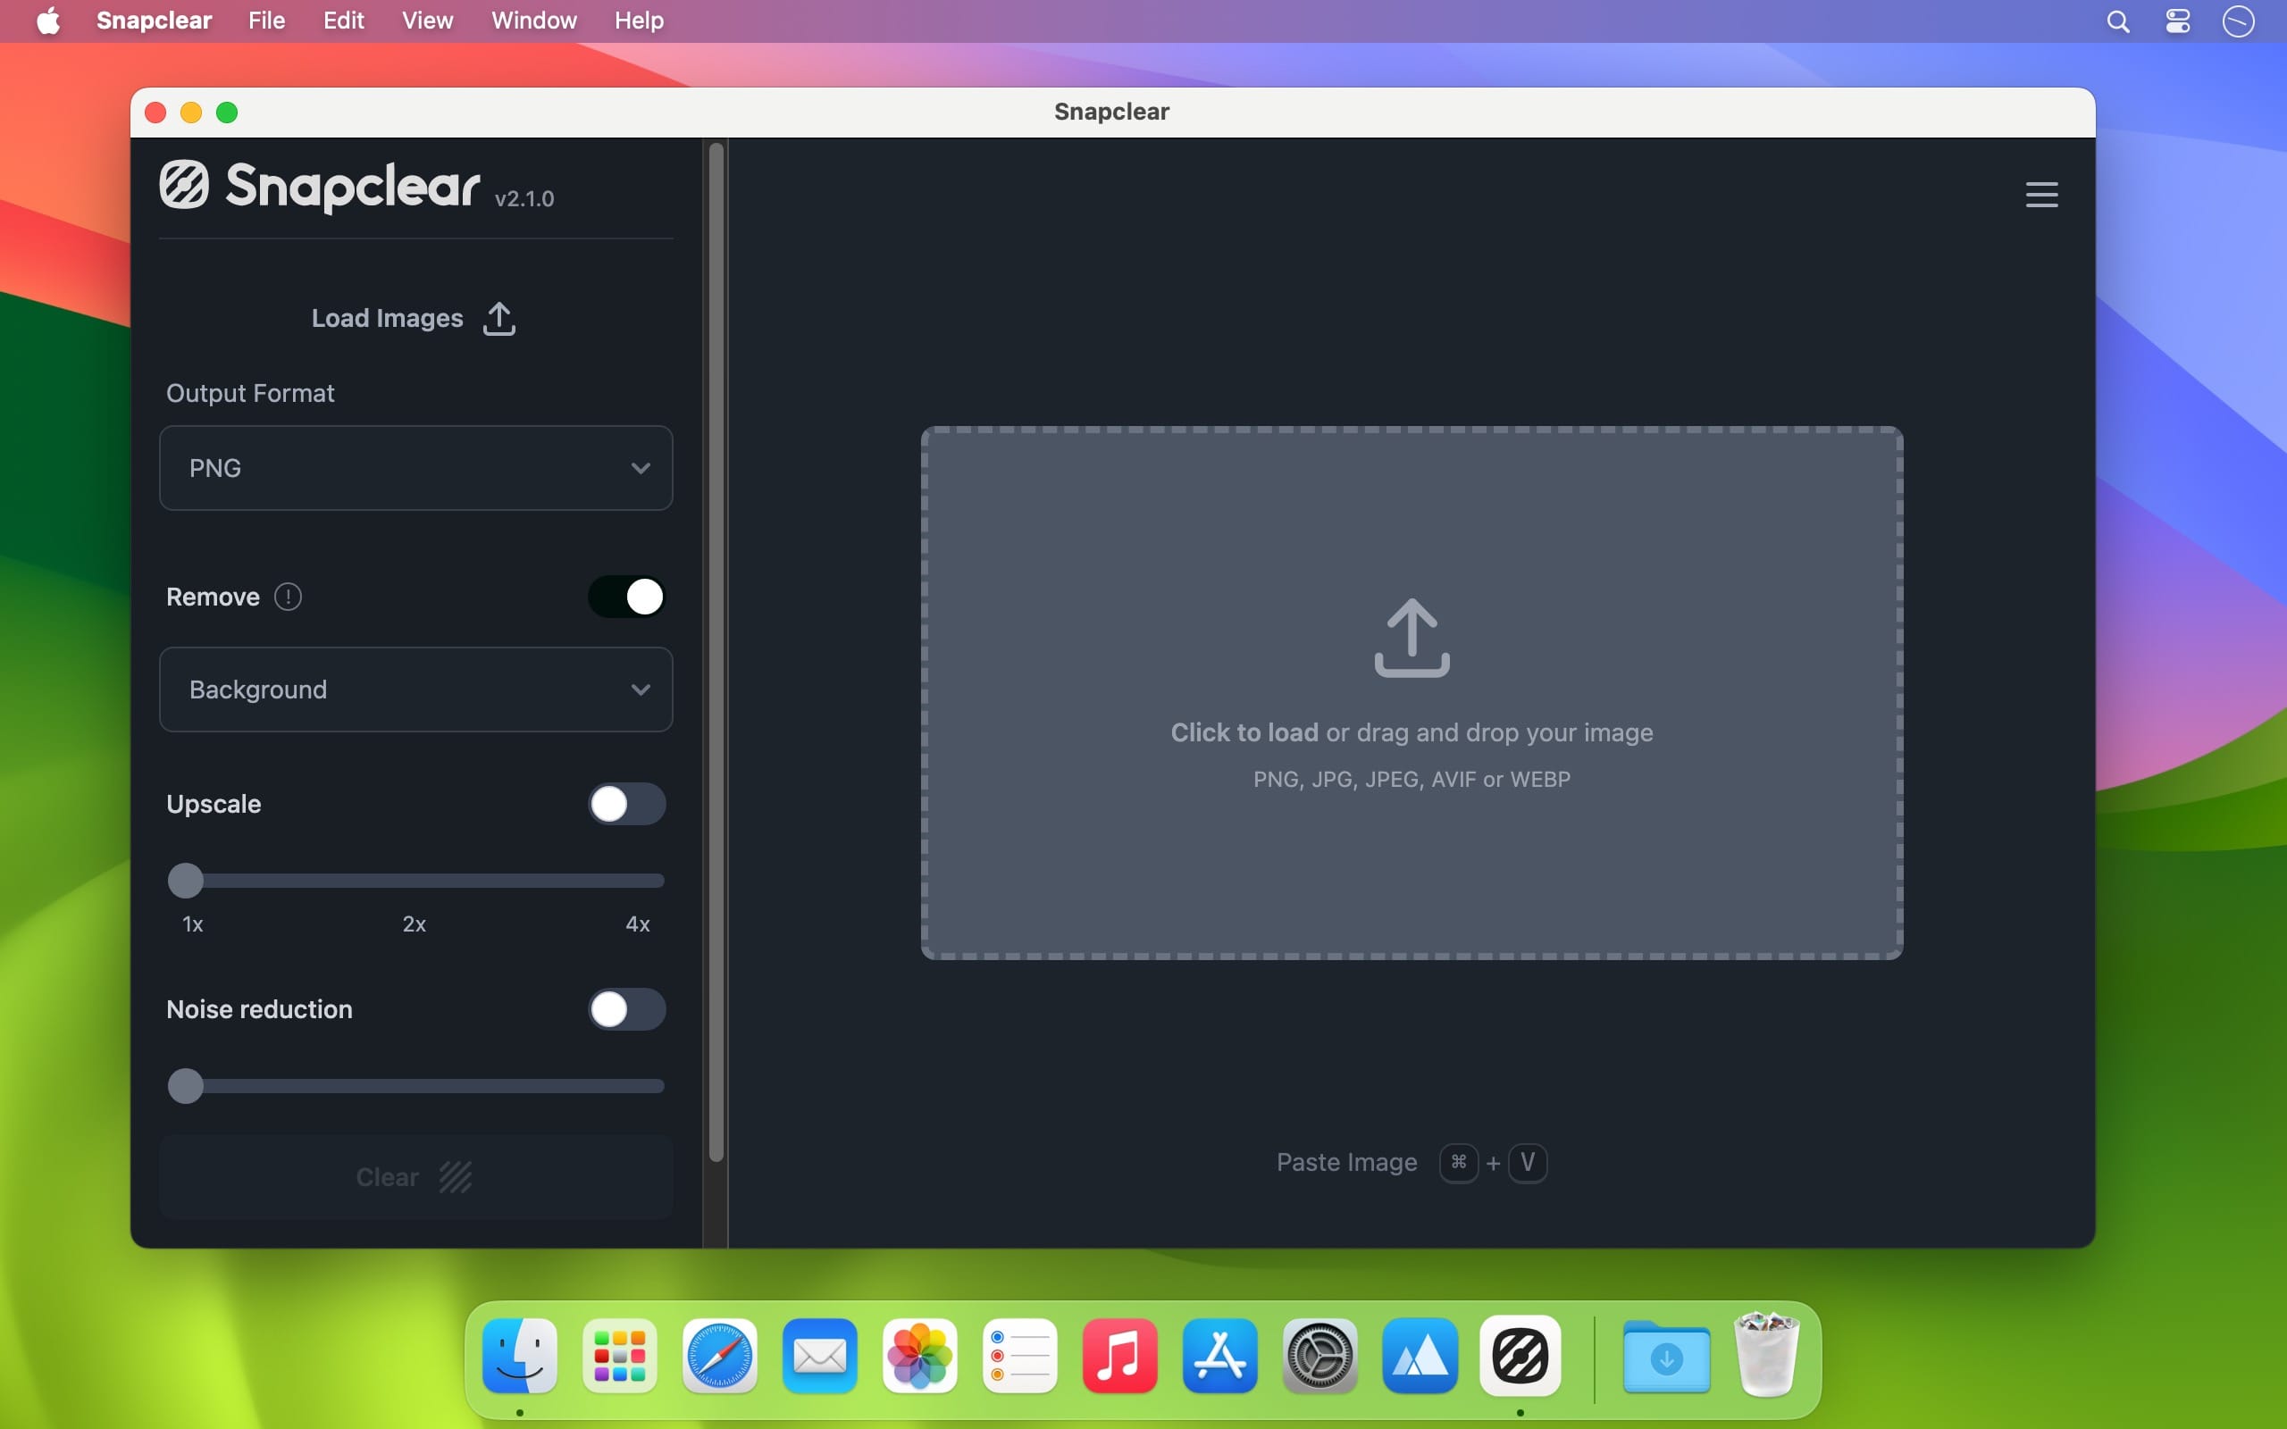Viewport: 2287px width, 1429px height.
Task: Open Finder from the Dock
Action: pyautogui.click(x=520, y=1357)
